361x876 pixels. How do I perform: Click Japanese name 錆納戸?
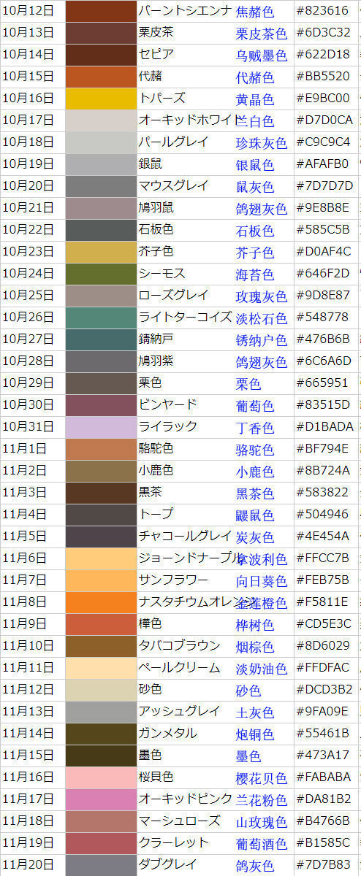click(156, 339)
